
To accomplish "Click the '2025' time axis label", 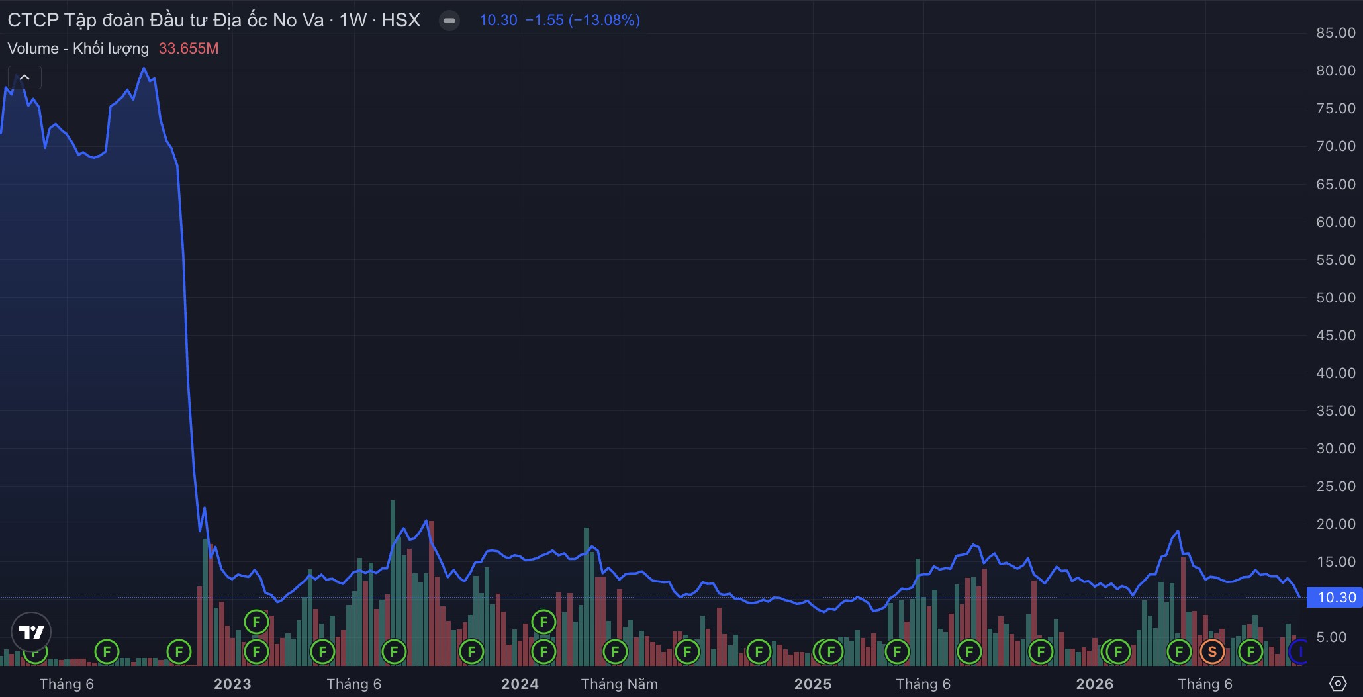I will tap(813, 684).
